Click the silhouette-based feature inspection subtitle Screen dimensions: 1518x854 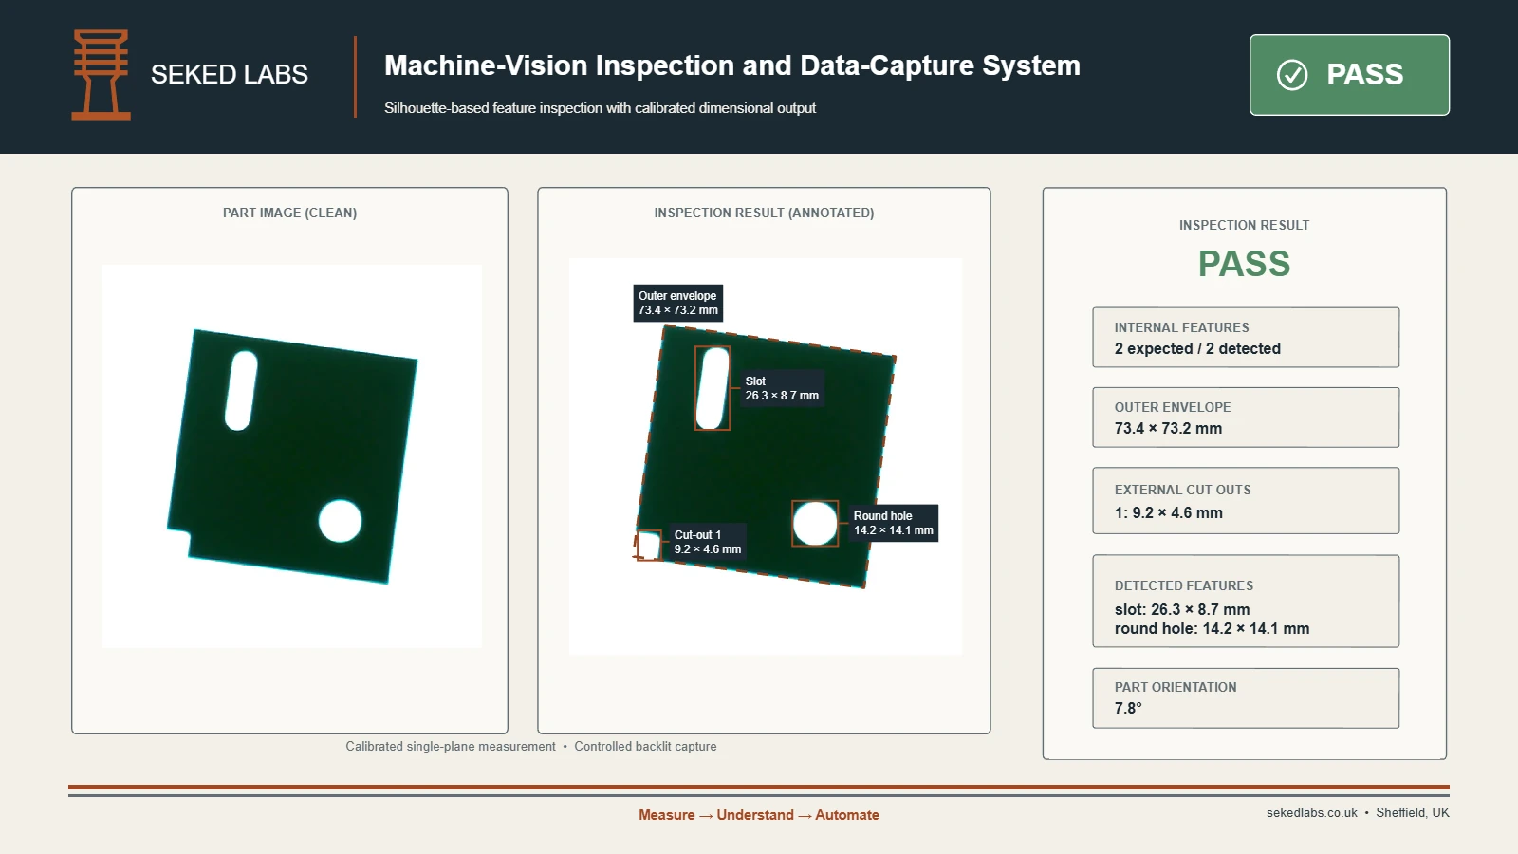coord(600,108)
